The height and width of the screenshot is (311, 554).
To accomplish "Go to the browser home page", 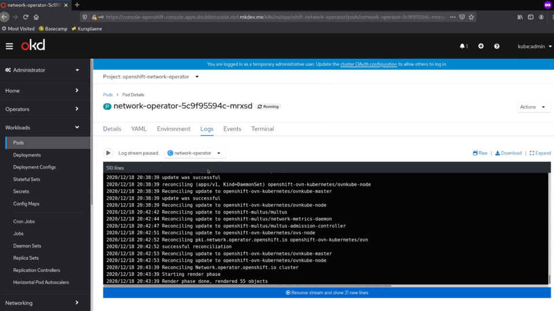I will pyautogui.click(x=36, y=17).
